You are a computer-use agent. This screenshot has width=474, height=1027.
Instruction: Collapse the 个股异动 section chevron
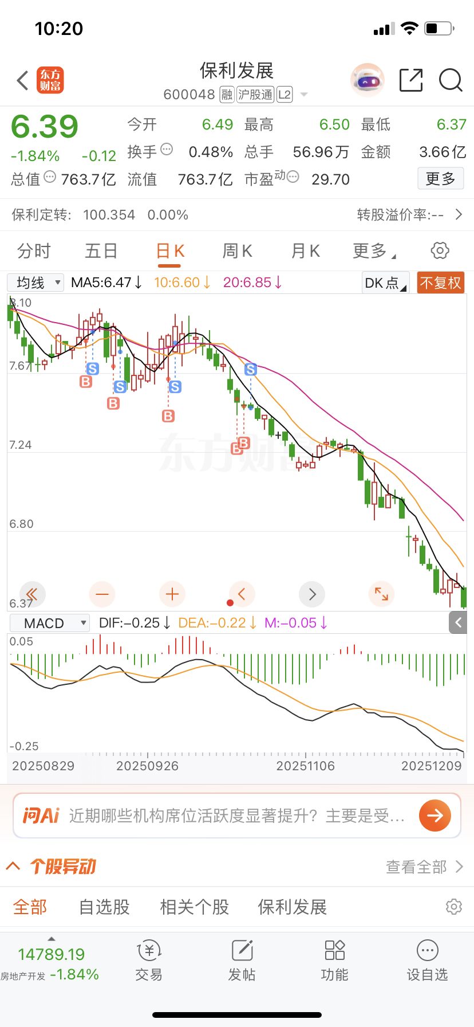pos(13,866)
